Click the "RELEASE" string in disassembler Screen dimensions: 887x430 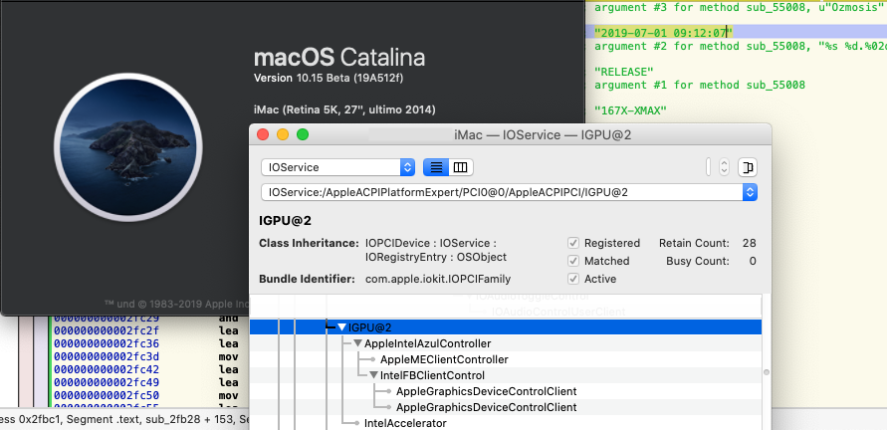pyautogui.click(x=624, y=72)
